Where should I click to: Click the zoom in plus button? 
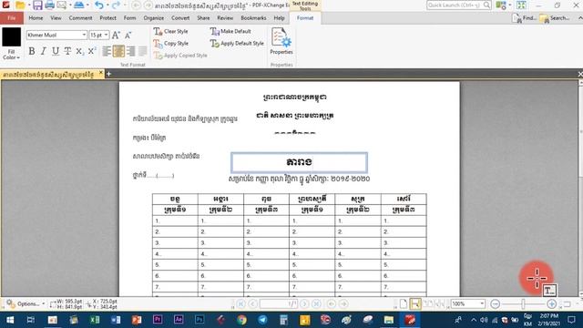coord(551,303)
